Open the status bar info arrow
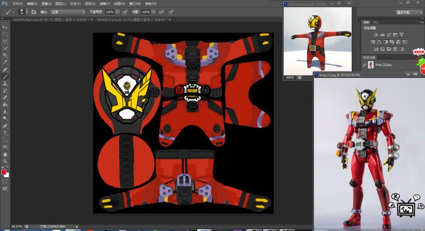Image resolution: width=425 pixels, height=231 pixels. click(77, 226)
